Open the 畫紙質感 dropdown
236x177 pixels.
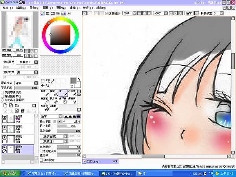point(36,62)
